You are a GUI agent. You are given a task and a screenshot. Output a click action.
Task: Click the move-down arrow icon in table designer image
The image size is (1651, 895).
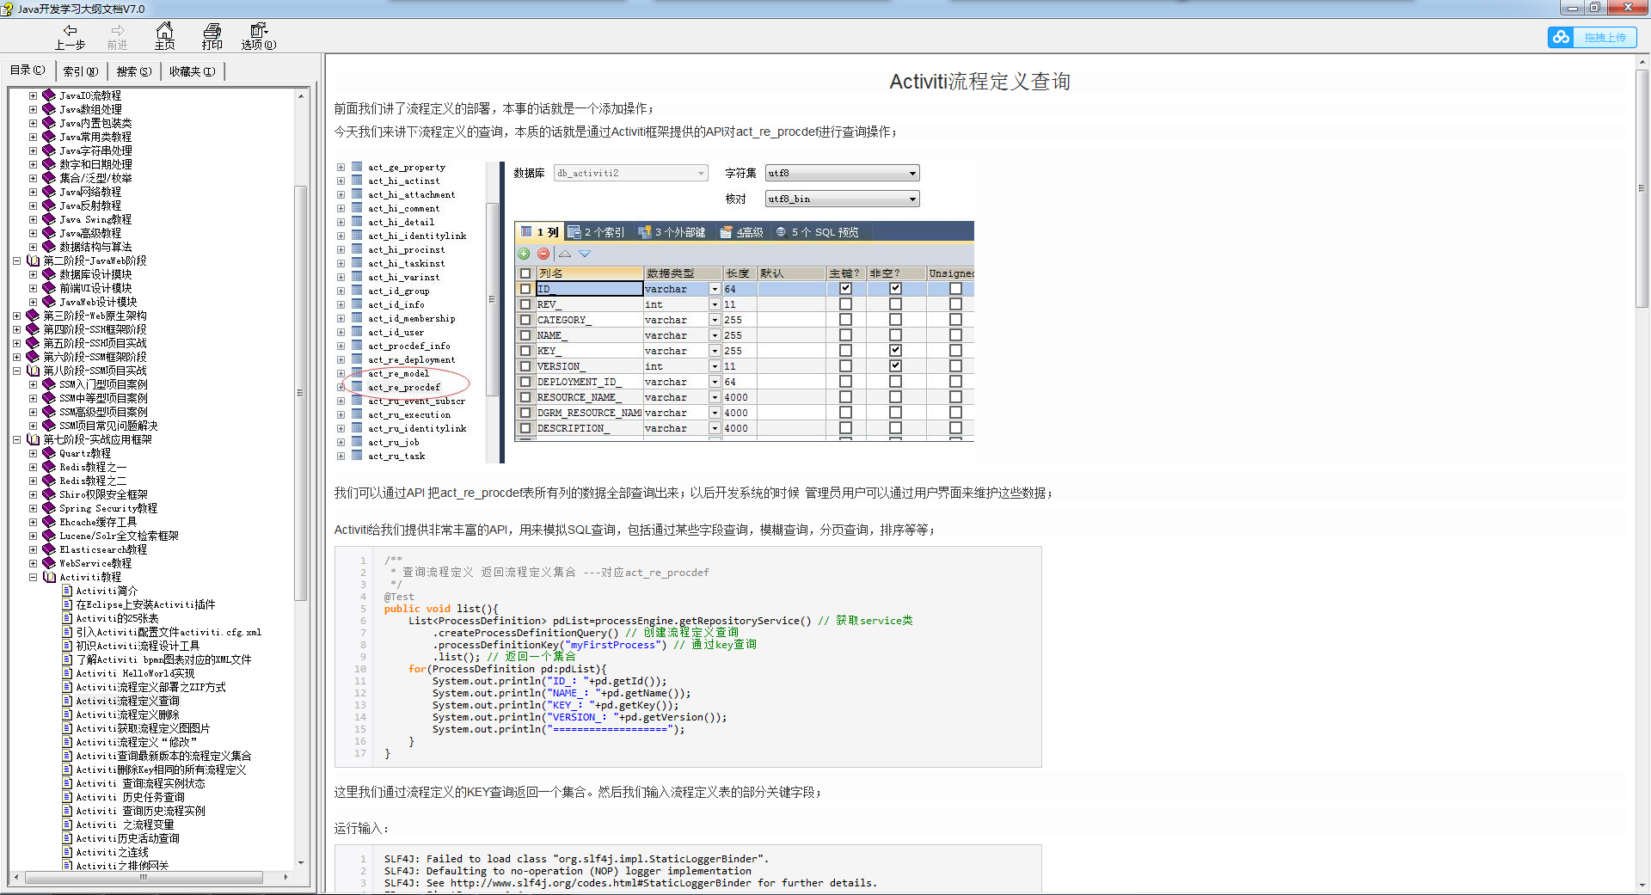(585, 254)
